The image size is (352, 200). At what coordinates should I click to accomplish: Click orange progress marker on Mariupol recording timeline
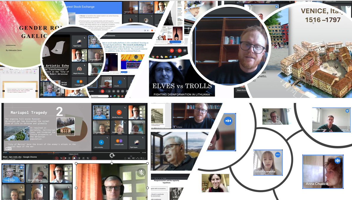[x=54, y=153]
